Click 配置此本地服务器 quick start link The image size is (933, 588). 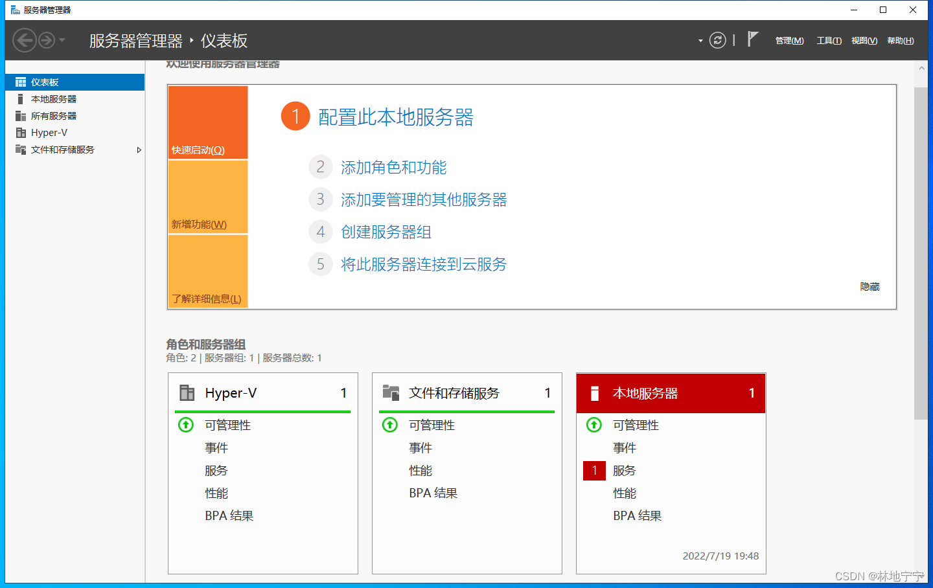[x=395, y=117]
